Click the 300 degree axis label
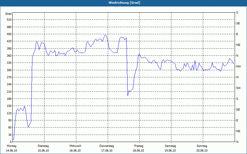This screenshot has width=247, height=154. pos(9,70)
